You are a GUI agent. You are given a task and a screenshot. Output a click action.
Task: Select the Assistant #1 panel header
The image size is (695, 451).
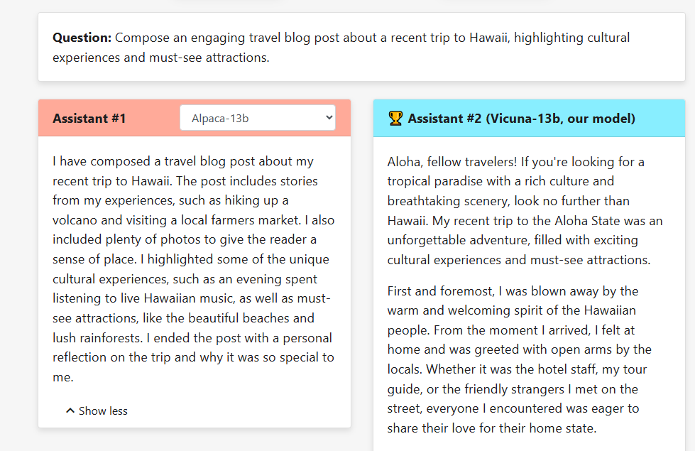(x=89, y=118)
